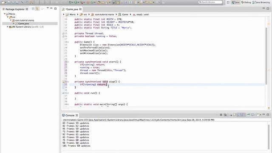Maximize the Console view
Image resolution: width=272 pixels, height=153 pixels.
click(x=268, y=115)
